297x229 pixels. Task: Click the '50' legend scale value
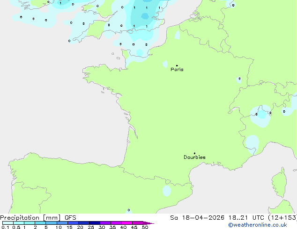click(x=145, y=227)
